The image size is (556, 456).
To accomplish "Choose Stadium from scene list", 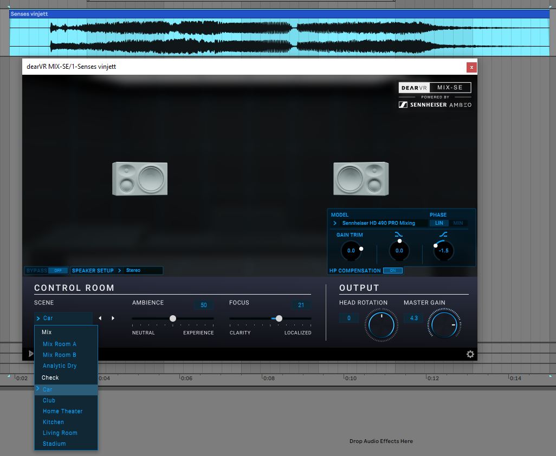I will point(54,444).
